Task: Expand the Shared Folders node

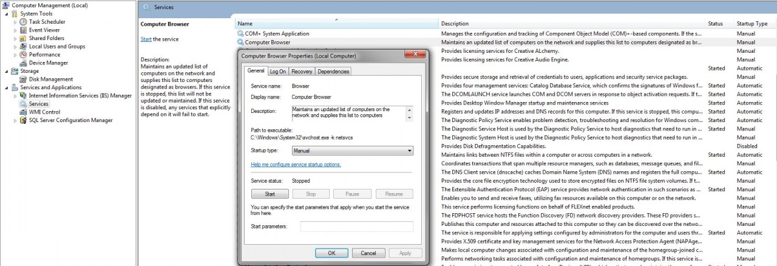Action: click(15, 38)
